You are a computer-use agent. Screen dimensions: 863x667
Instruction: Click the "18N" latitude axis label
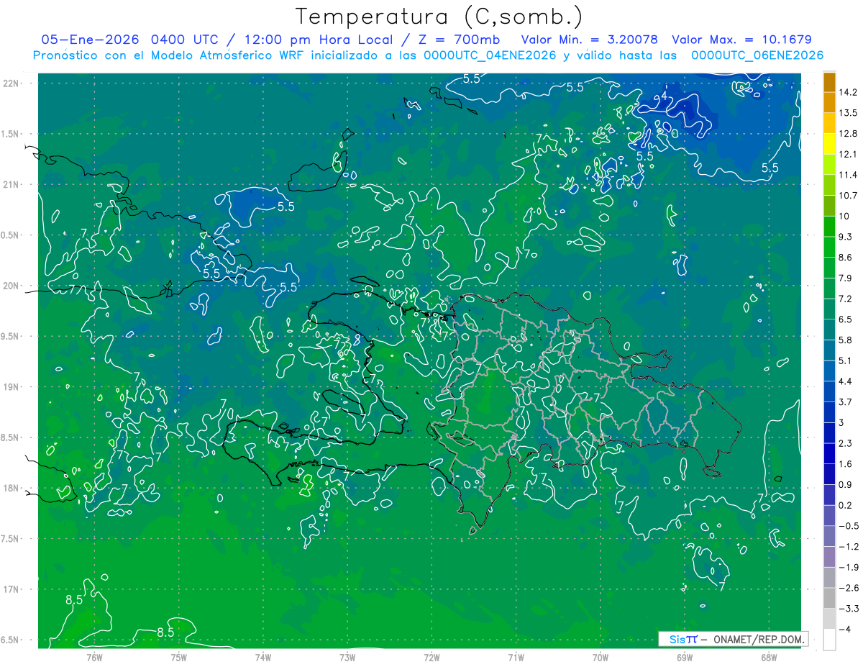[x=12, y=488]
